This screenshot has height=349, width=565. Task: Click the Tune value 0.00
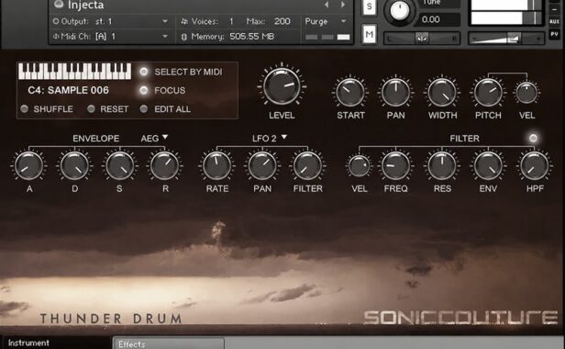pos(430,19)
